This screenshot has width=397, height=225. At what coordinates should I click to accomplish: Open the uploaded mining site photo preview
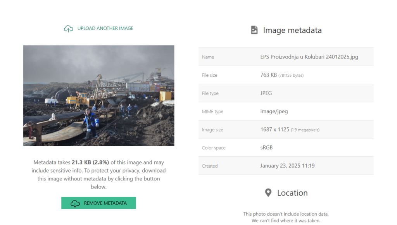click(x=98, y=95)
